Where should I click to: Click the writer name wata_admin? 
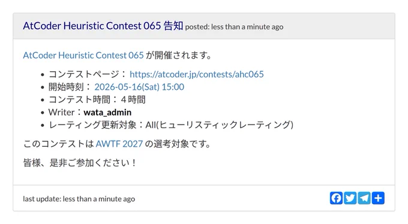(x=107, y=112)
